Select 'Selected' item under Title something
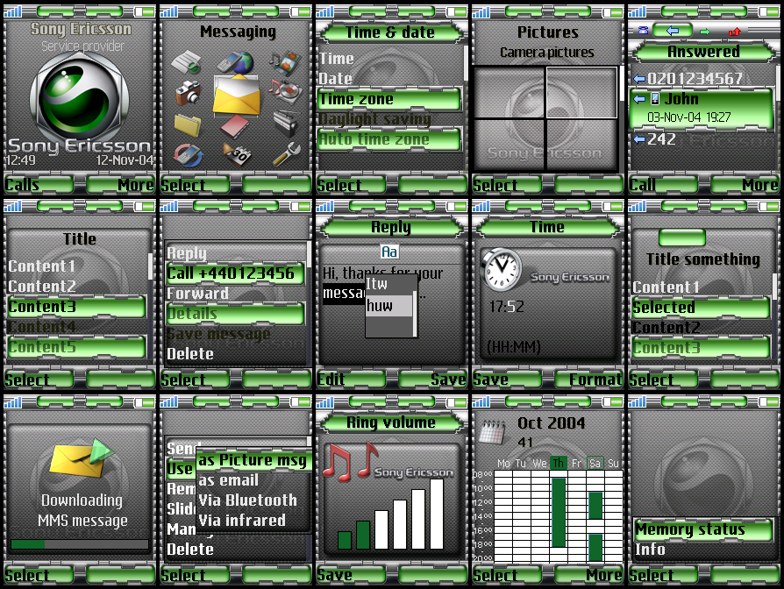This screenshot has width=784, height=589. point(701,308)
